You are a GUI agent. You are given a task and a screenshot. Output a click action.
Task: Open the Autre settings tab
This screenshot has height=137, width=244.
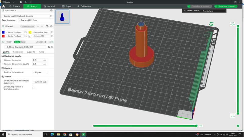41,52
